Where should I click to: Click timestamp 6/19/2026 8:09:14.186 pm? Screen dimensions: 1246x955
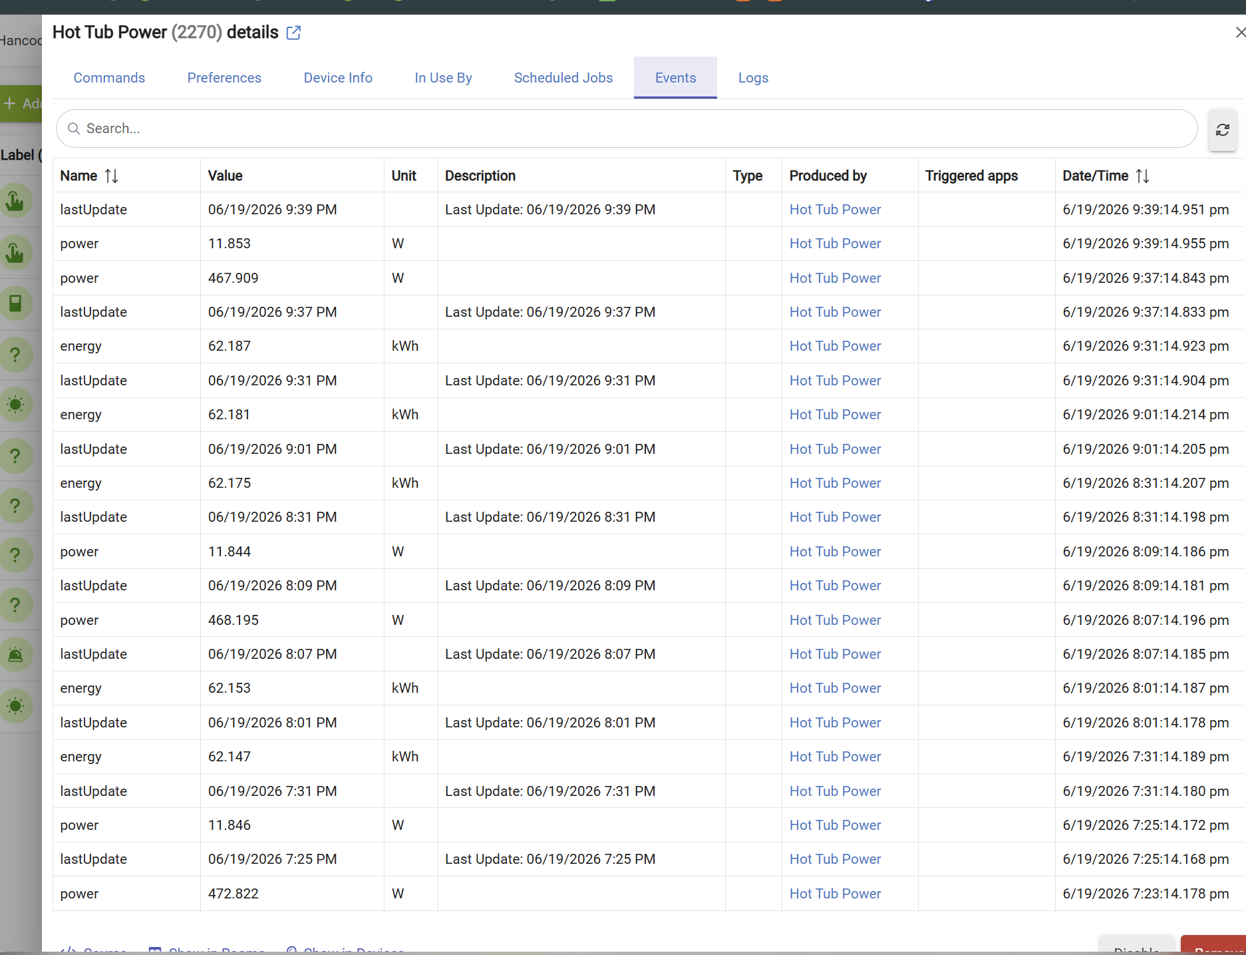[1146, 552]
